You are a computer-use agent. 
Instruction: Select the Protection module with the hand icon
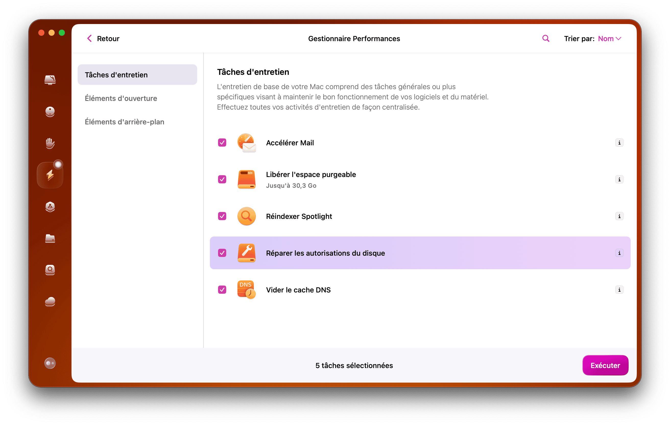coord(50,143)
